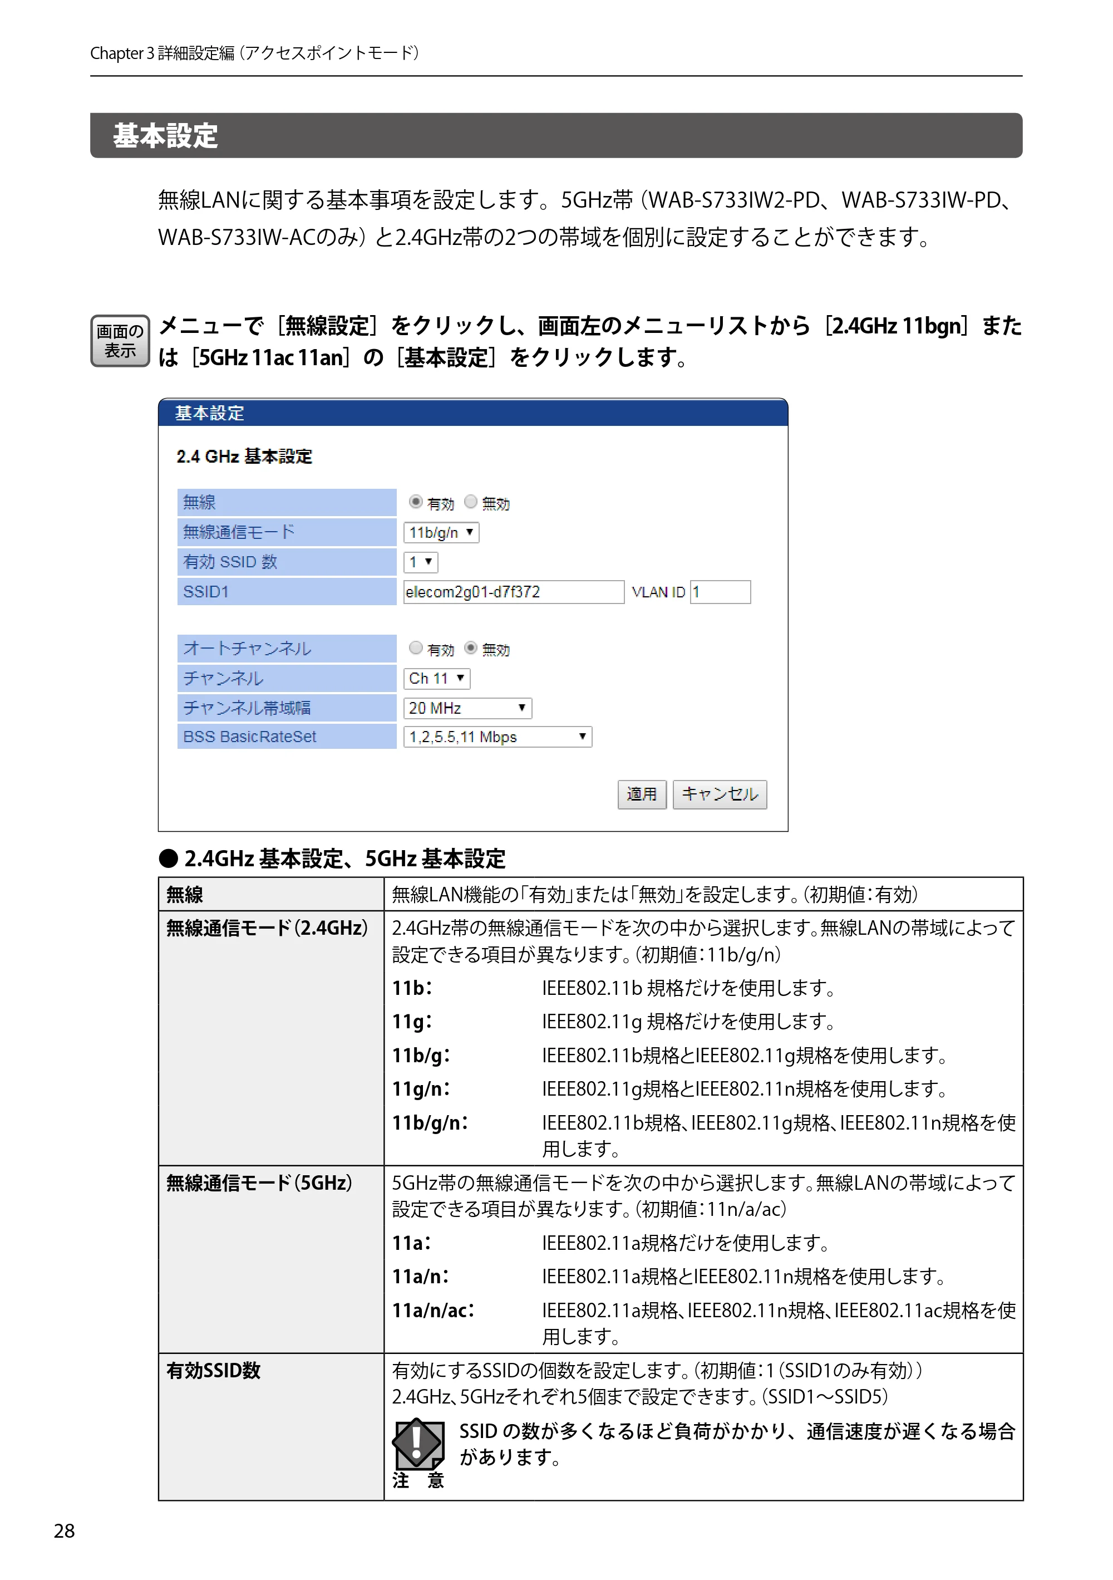Select 無効 radio for オートチャンネル

(x=470, y=647)
